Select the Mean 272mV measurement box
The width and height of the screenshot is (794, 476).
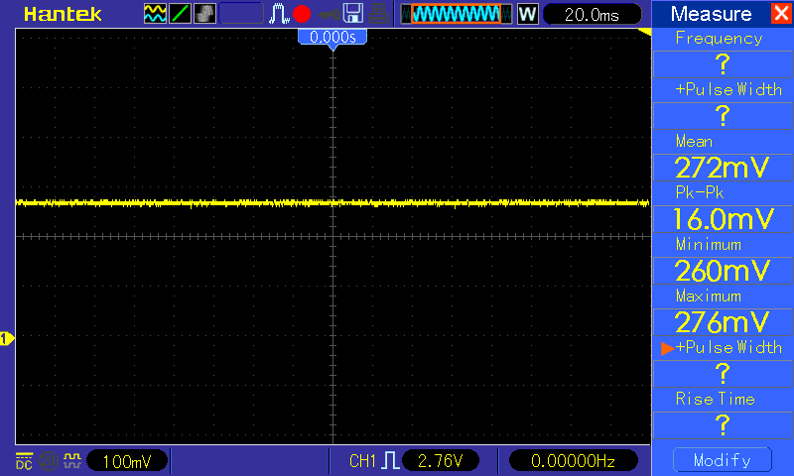[723, 168]
